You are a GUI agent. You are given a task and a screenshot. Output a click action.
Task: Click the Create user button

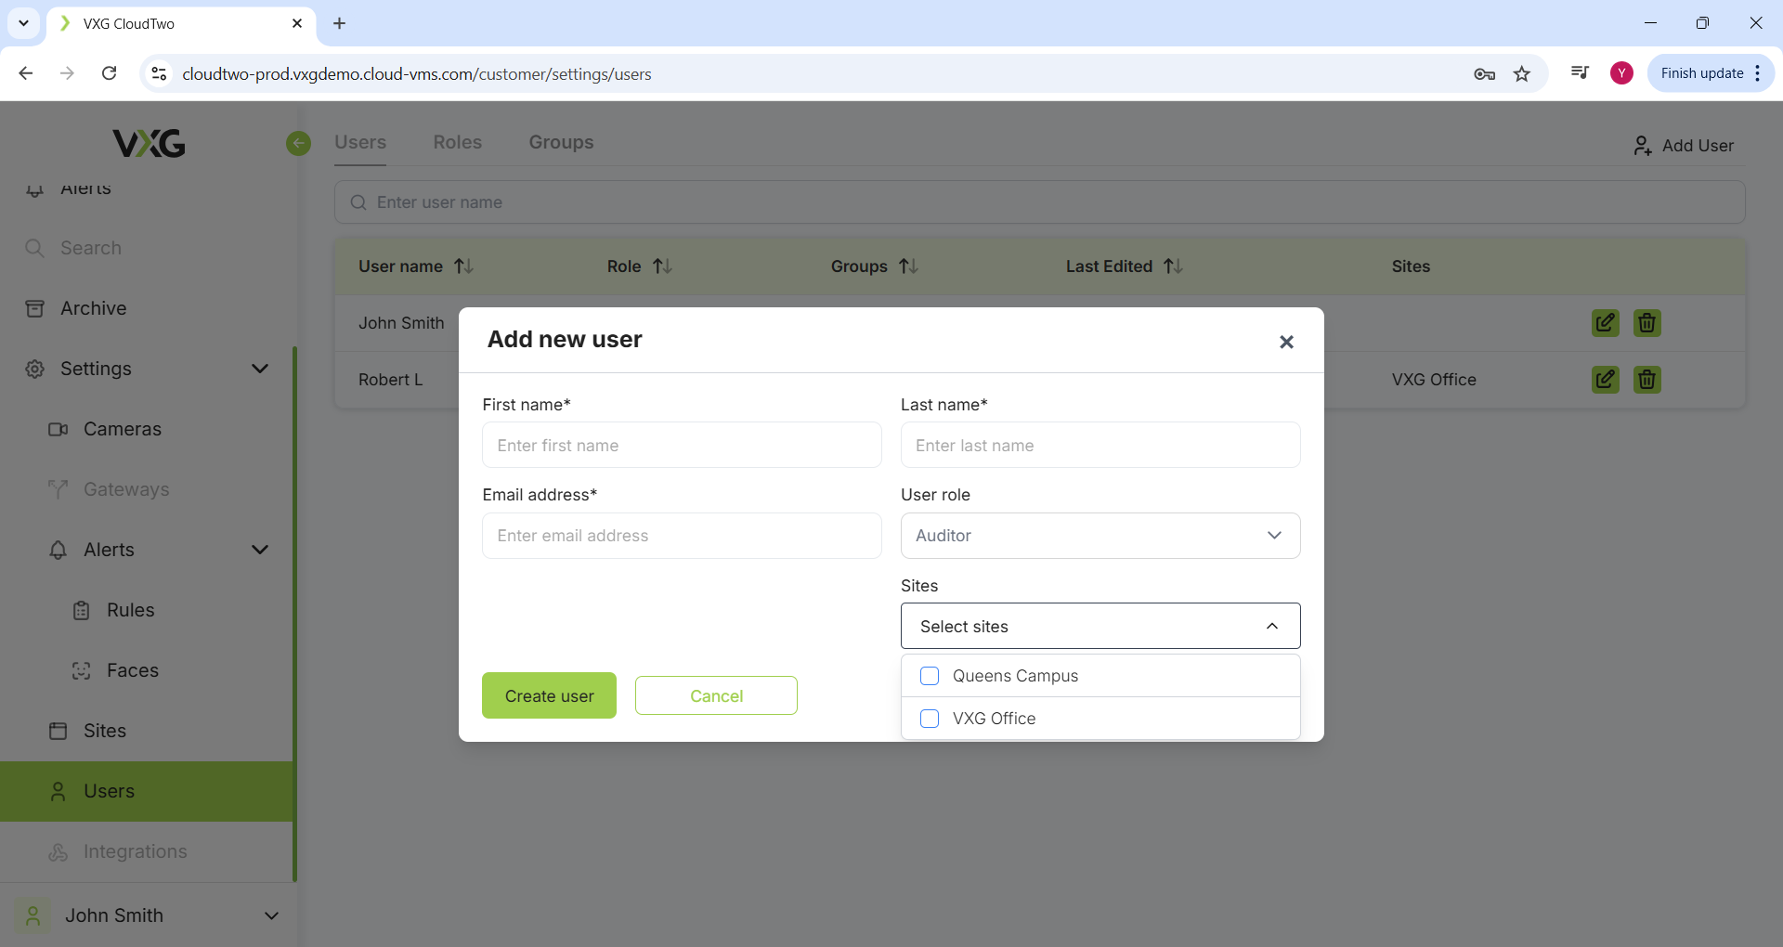[549, 695]
